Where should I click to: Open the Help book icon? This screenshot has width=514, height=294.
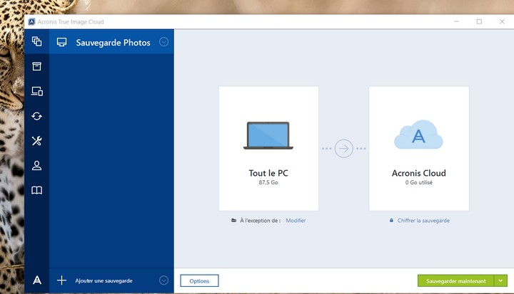tap(36, 190)
